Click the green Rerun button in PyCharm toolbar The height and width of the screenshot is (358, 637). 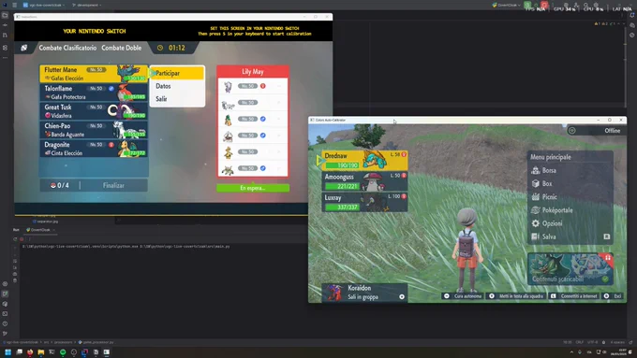(x=527, y=5)
